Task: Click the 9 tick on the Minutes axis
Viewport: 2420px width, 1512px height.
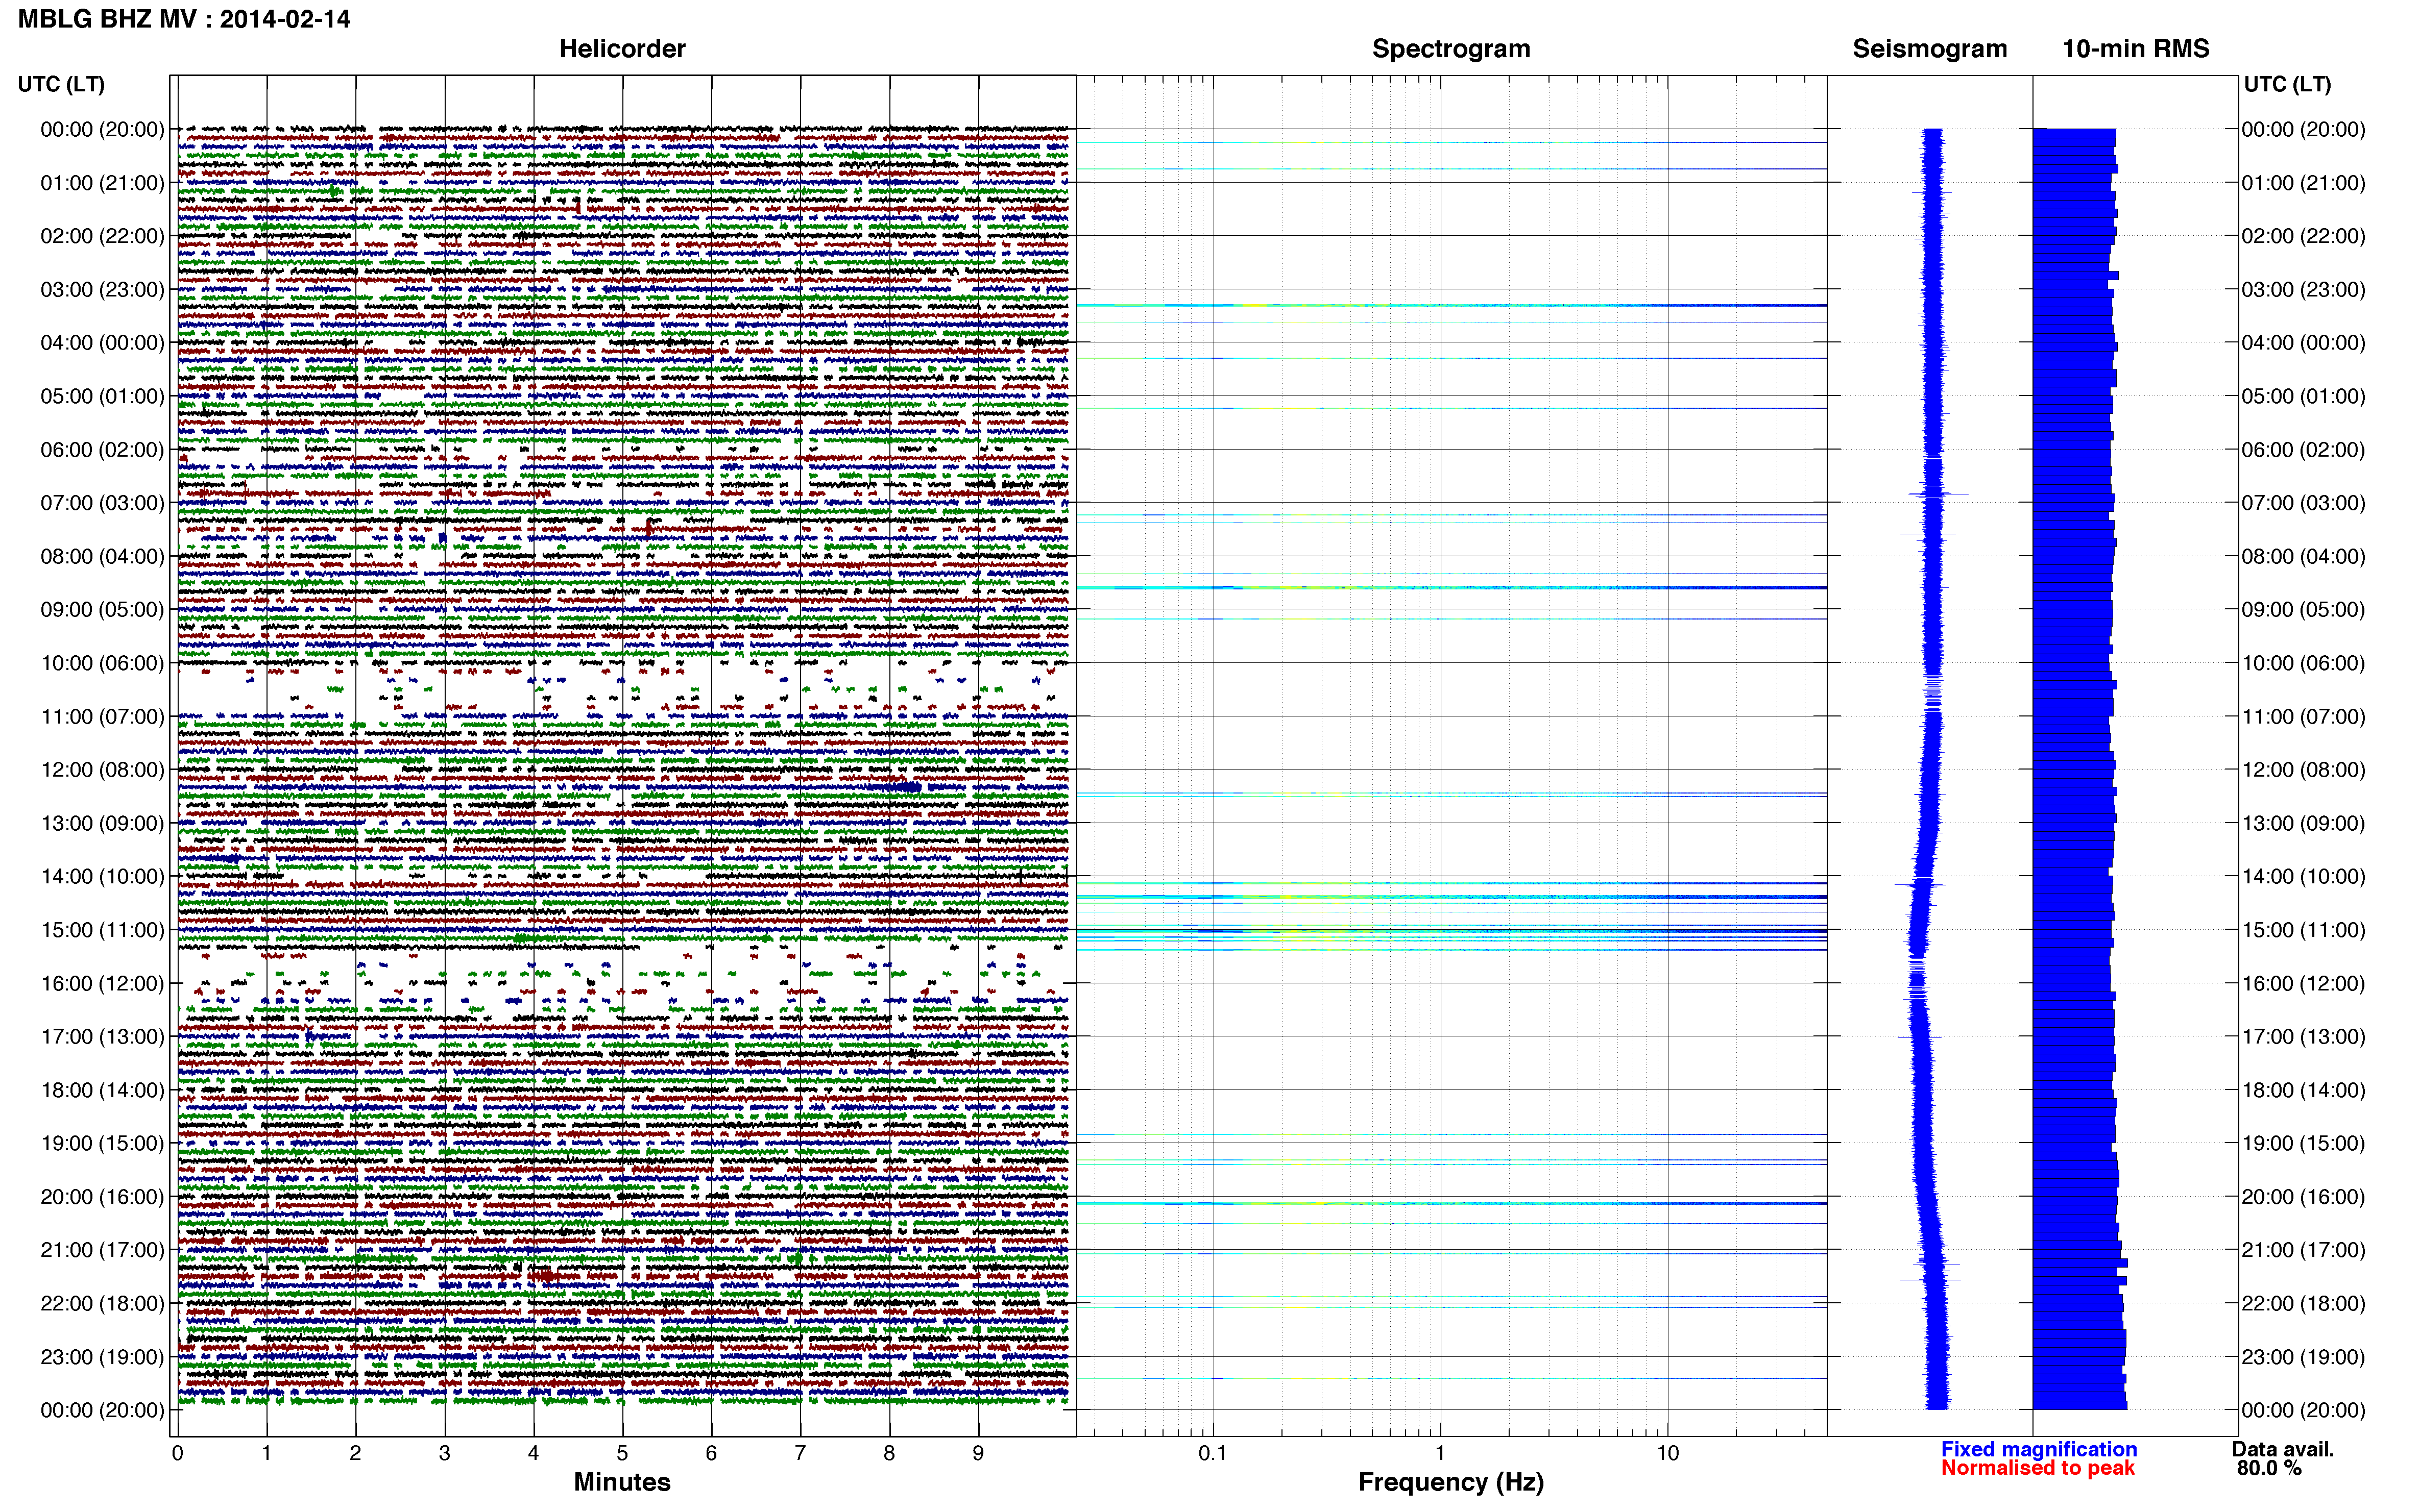Action: (978, 1453)
